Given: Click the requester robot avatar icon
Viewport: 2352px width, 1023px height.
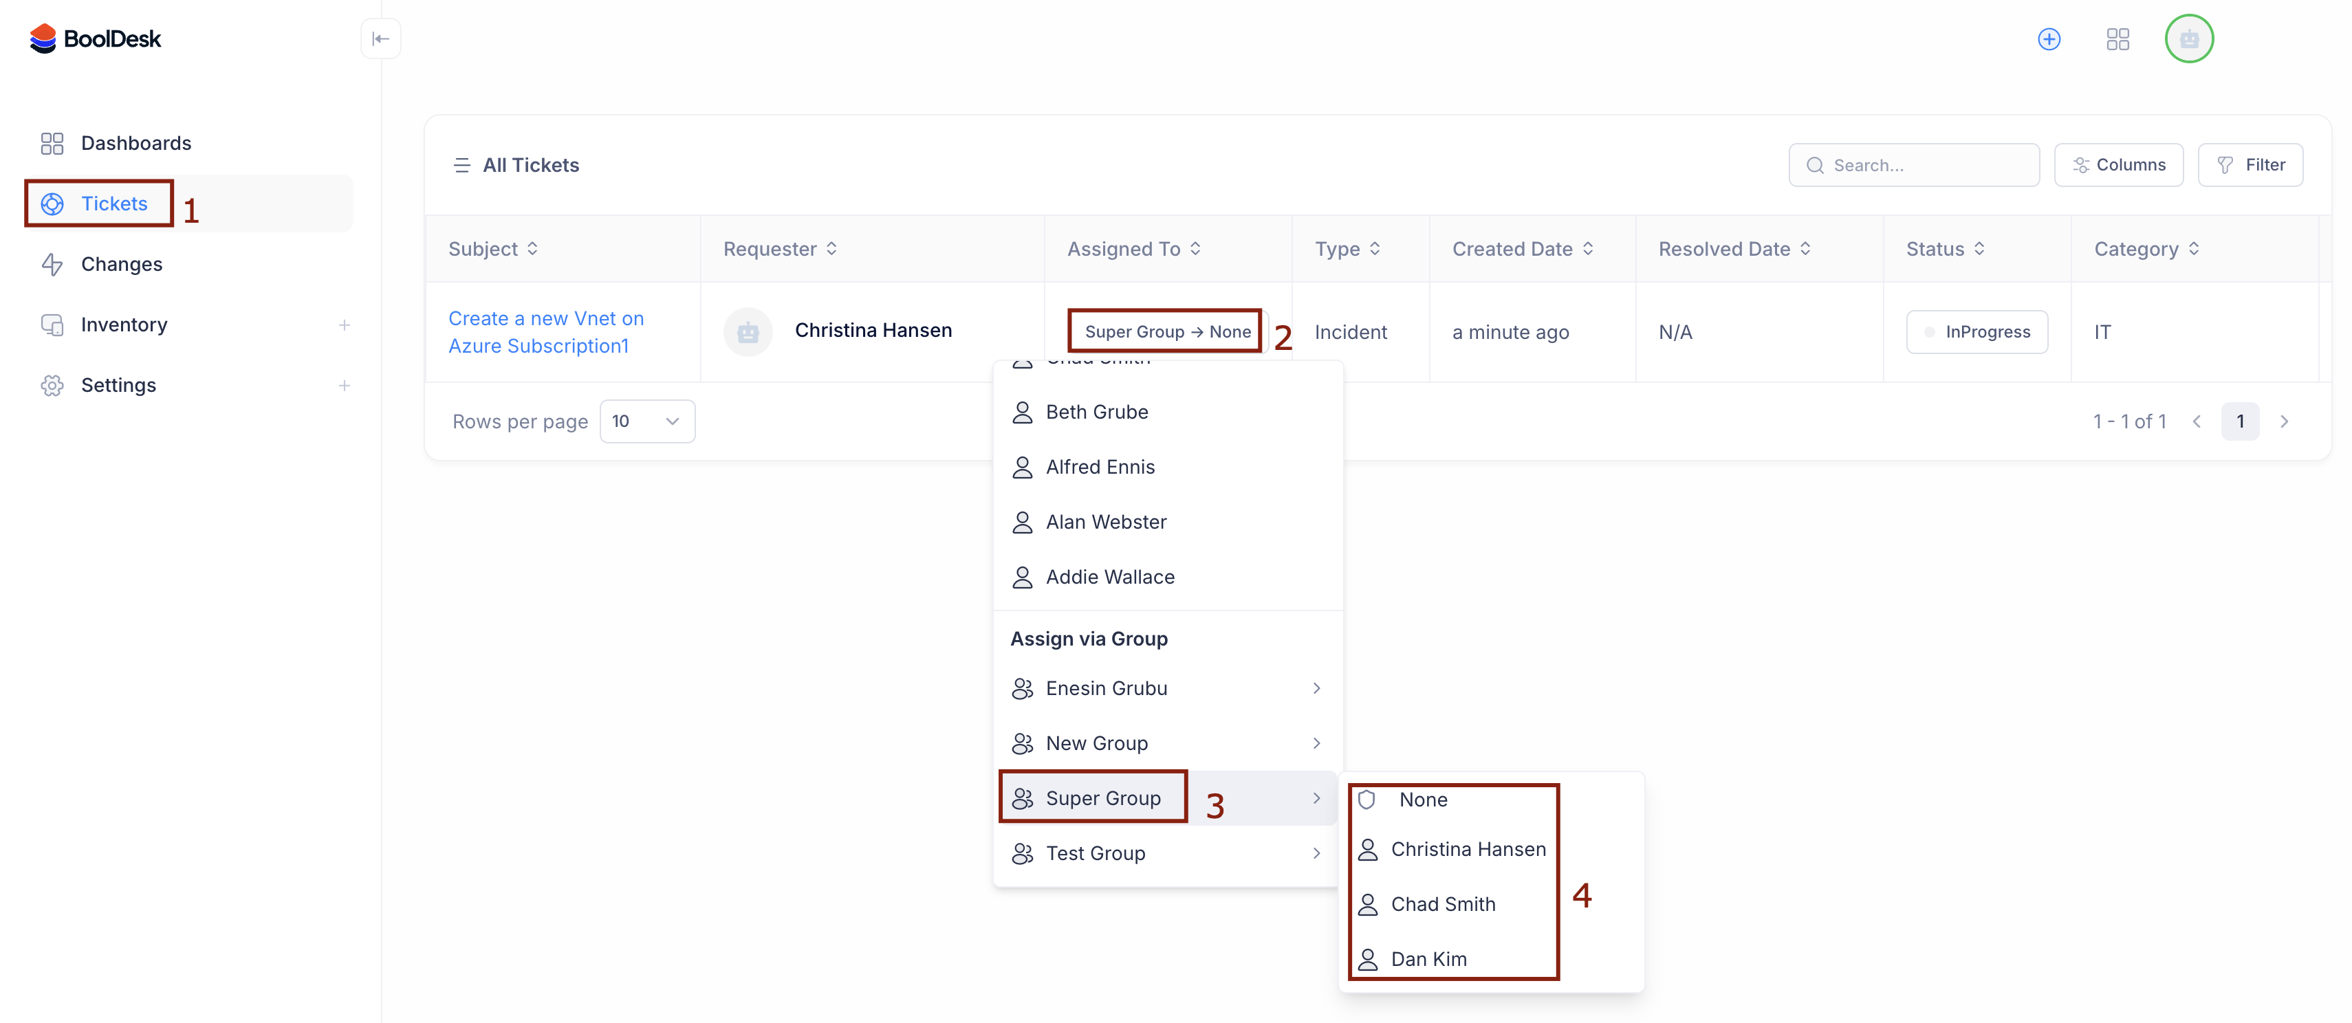Looking at the screenshot, I should point(748,332).
